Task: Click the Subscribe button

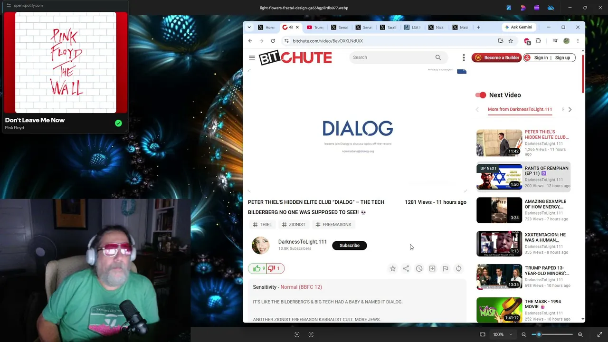Action: (x=350, y=246)
